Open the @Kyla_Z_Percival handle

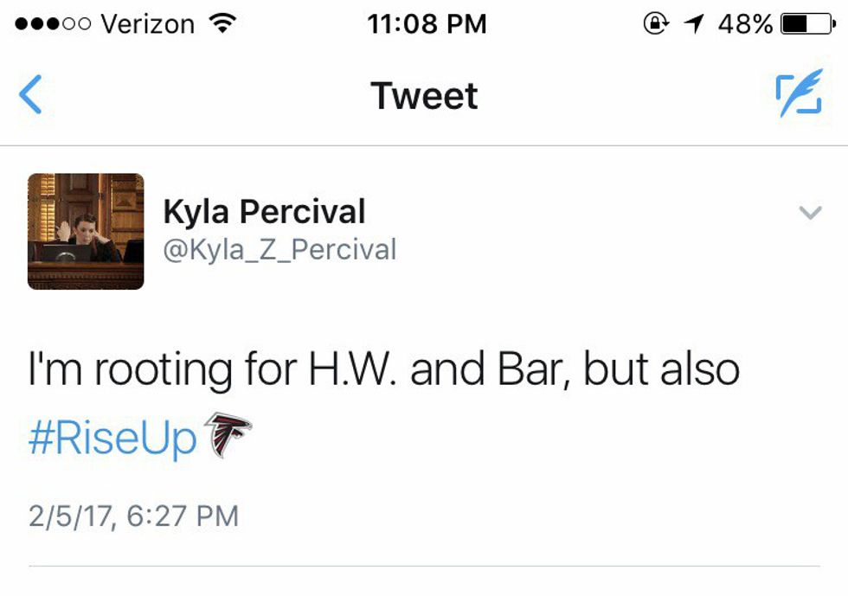click(x=279, y=250)
